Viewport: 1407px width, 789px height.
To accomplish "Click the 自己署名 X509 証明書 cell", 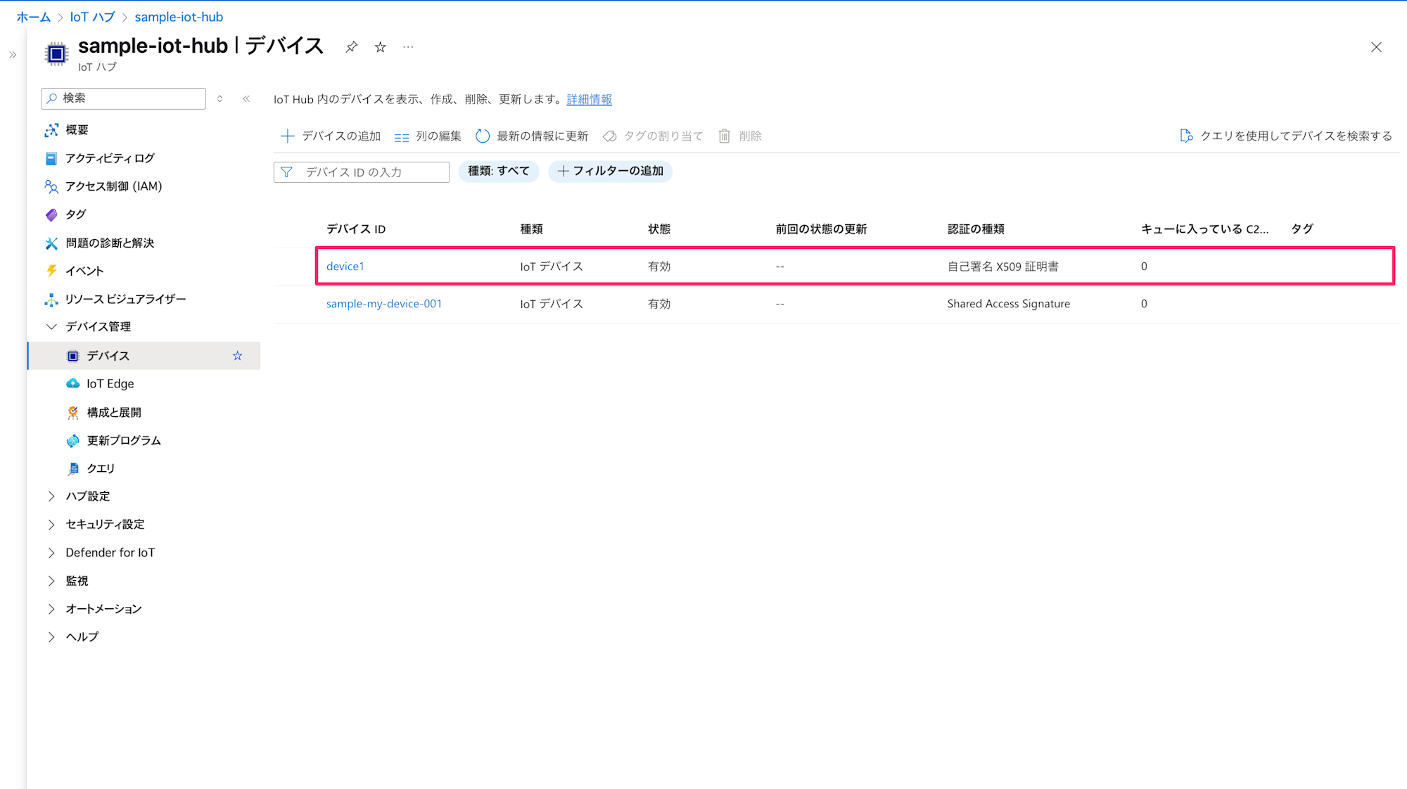I will 1002,267.
